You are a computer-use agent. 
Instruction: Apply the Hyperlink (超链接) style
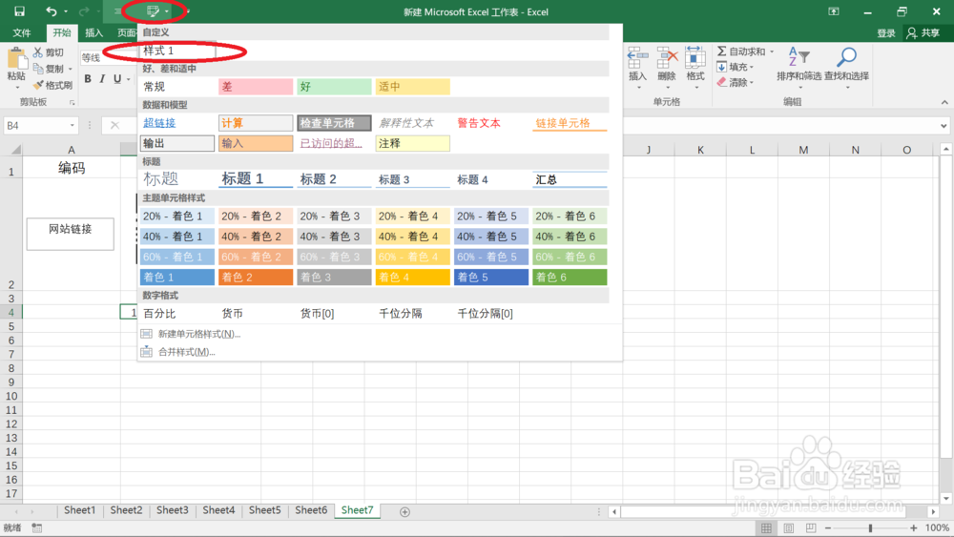point(177,123)
